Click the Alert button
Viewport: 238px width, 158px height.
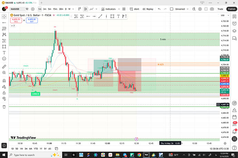click(x=135, y=9)
